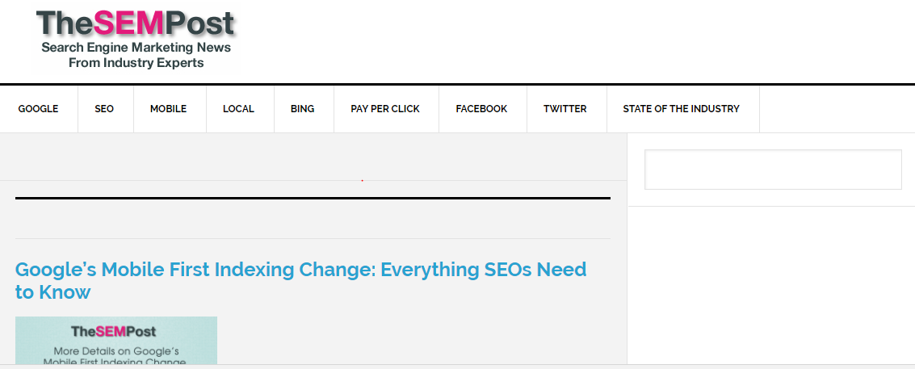
Task: Click the pink SEM letters in the header logo
Action: tap(128, 23)
